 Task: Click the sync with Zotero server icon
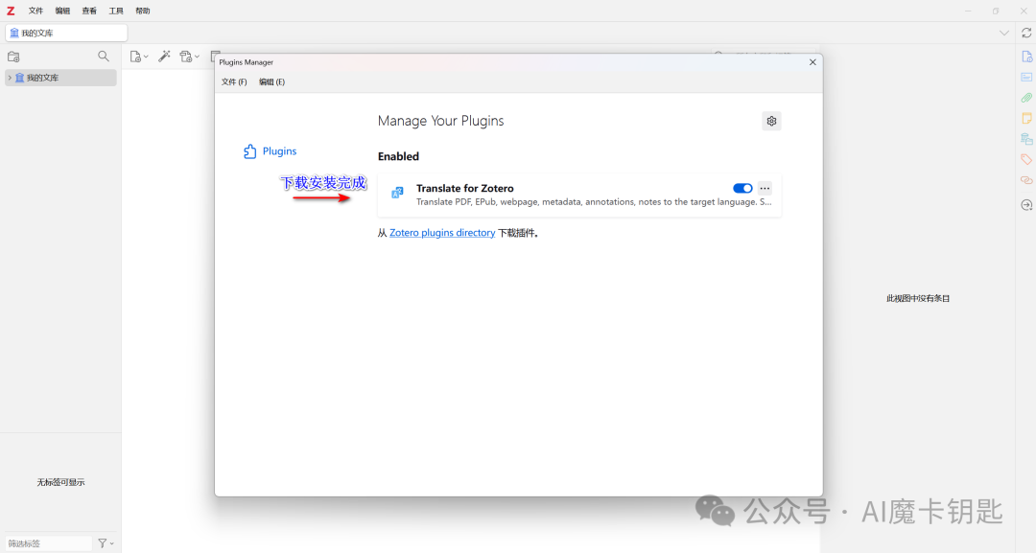[x=1026, y=33]
